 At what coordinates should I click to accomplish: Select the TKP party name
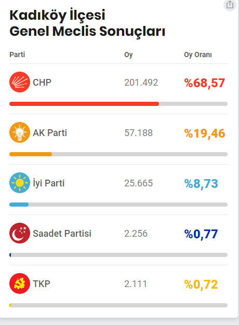(42, 284)
